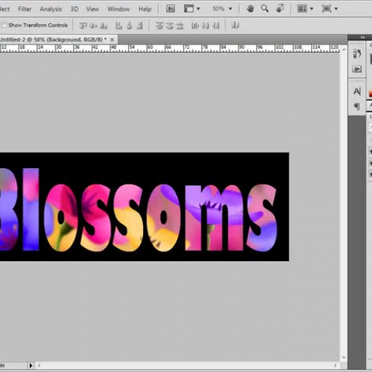Image resolution: width=372 pixels, height=372 pixels.
Task: Click Distribute Horizontal Centers icon
Action: (x=205, y=25)
